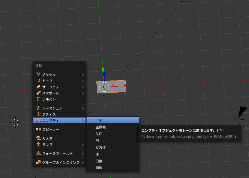
Task: Open the グループのインスタンス submenu
Action: tap(60, 162)
